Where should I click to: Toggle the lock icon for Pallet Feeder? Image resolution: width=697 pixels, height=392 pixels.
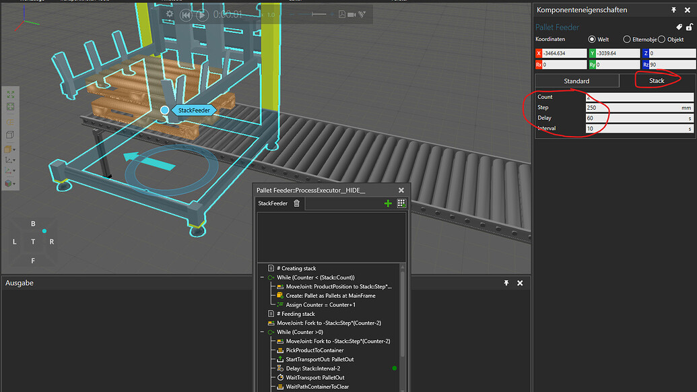coord(689,27)
